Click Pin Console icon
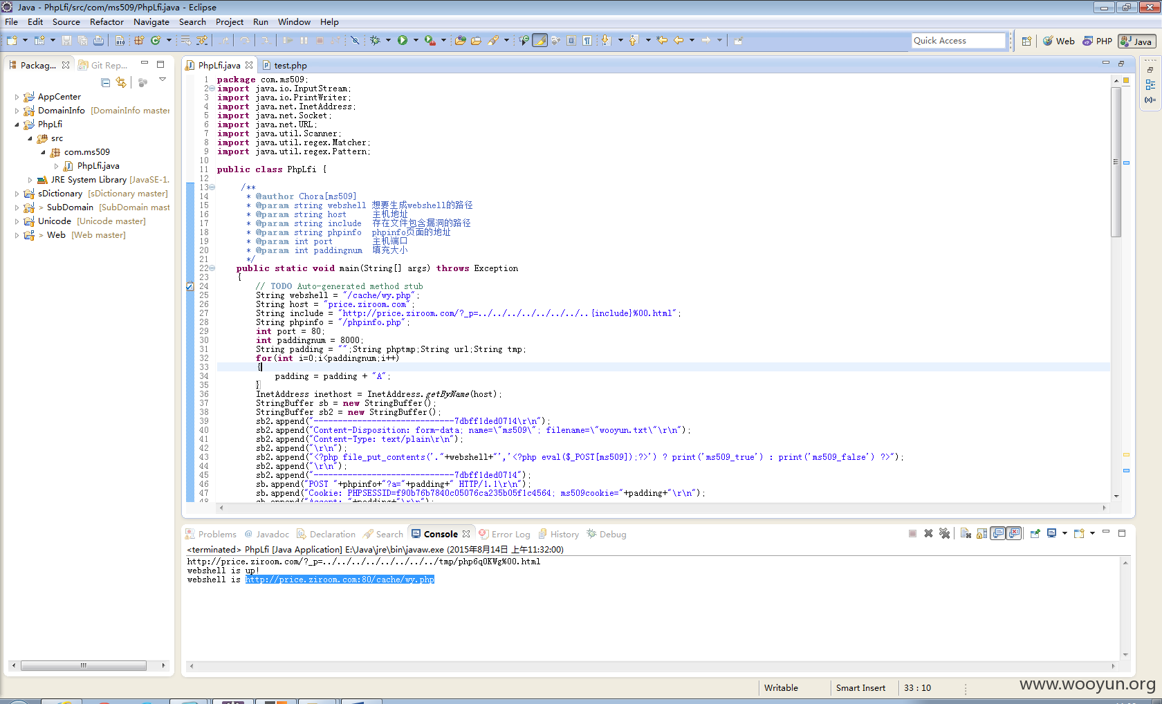This screenshot has width=1162, height=704. click(x=1035, y=533)
